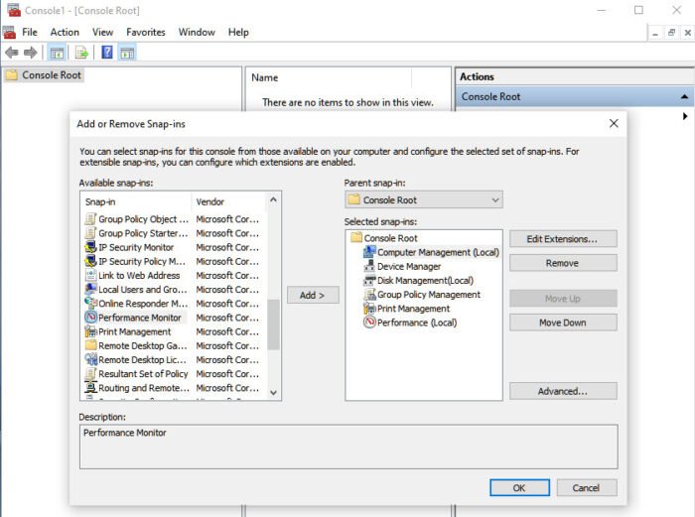Open the blue Help toolbar icon
Viewport: 695px width, 517px height.
(106, 53)
